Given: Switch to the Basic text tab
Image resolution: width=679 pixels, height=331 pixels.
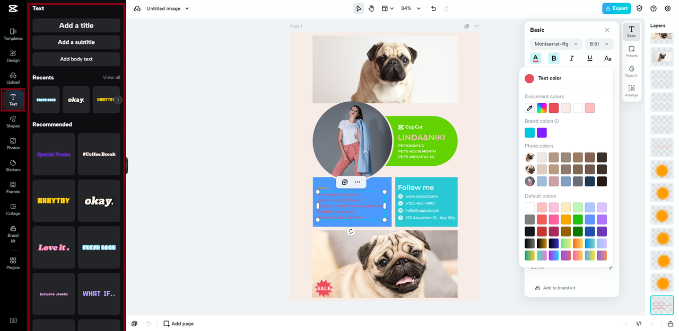Looking at the screenshot, I should tap(631, 31).
